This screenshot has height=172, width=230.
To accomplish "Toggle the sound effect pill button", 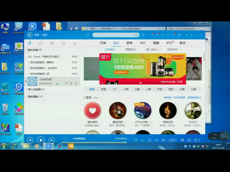I will tap(173, 140).
